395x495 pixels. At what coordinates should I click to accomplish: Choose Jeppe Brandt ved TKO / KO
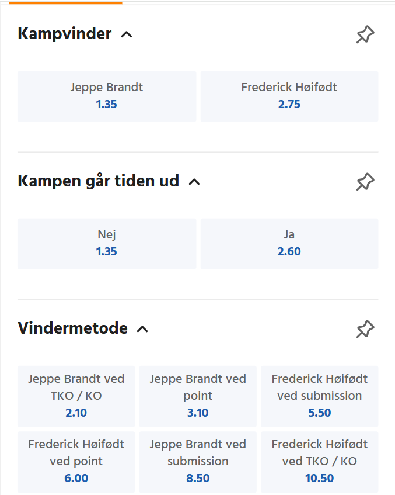coord(76,396)
